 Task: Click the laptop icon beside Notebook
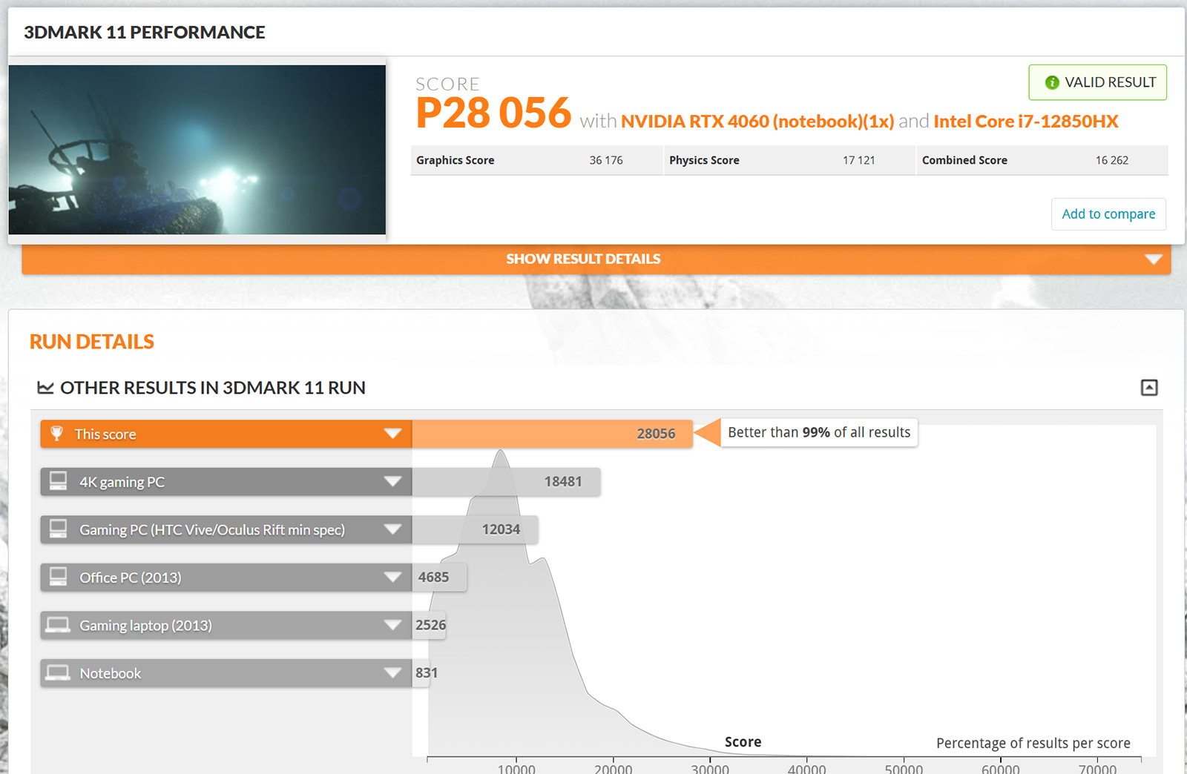click(58, 672)
